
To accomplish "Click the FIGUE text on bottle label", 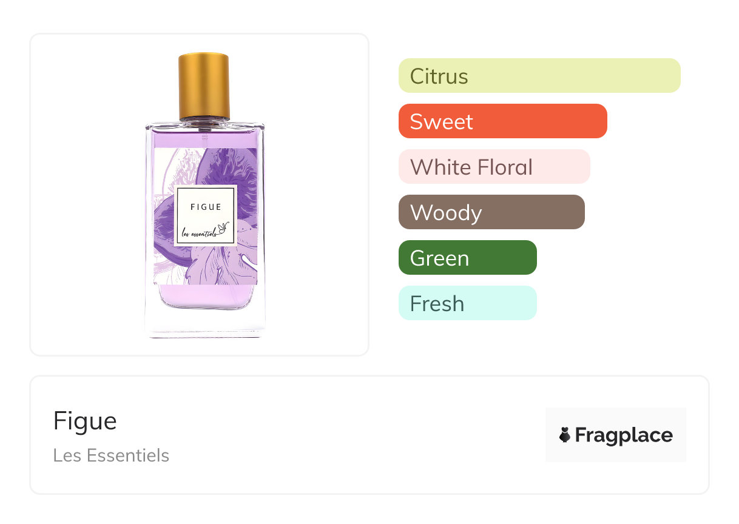I will coord(206,207).
